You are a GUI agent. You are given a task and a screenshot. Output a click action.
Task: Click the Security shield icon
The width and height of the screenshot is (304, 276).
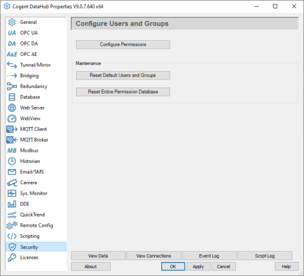tap(12, 247)
